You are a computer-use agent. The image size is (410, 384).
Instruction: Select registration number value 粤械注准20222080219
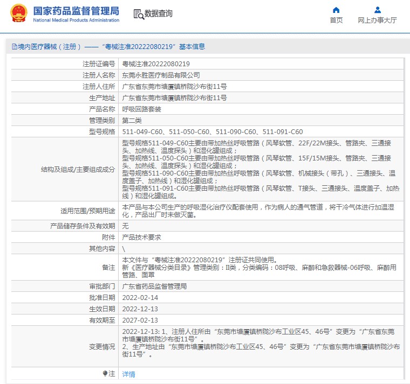click(x=156, y=64)
